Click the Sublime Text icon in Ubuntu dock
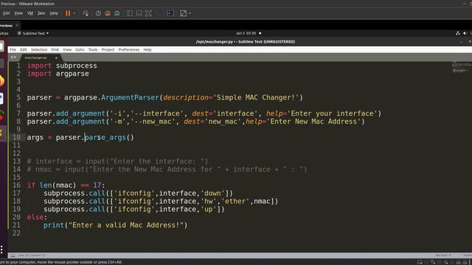 (1, 133)
